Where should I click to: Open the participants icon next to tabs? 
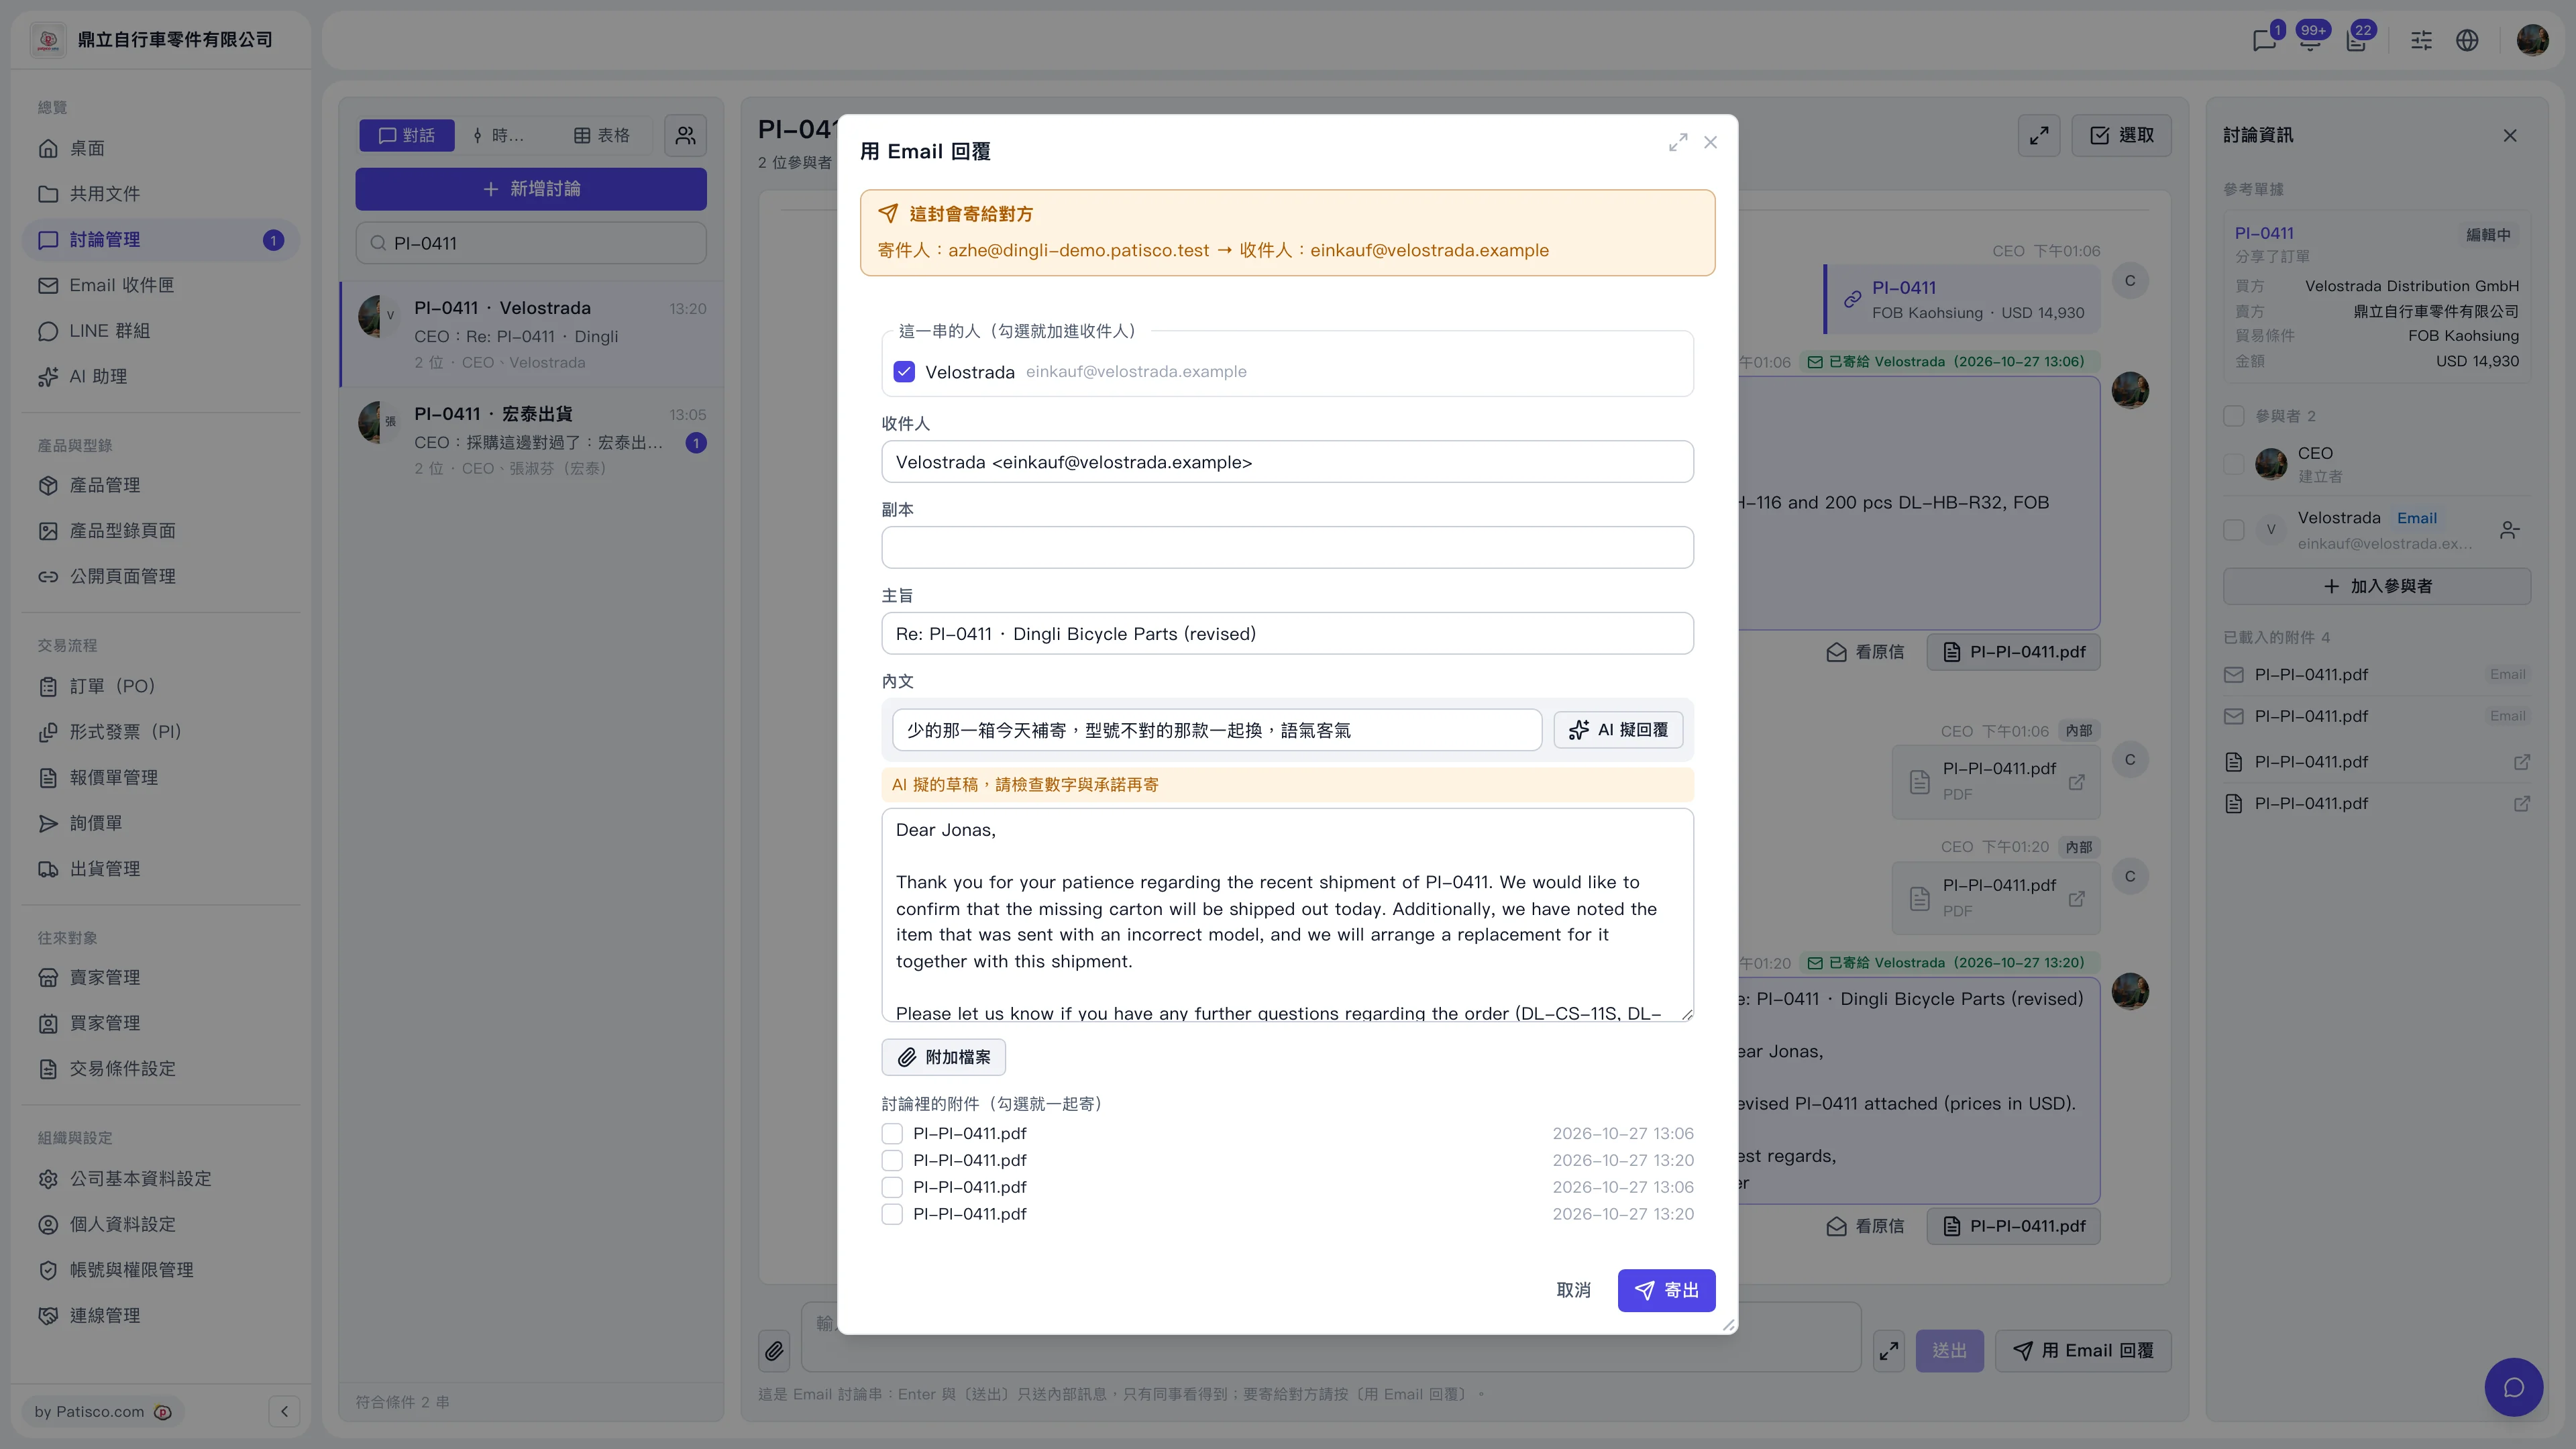click(685, 135)
